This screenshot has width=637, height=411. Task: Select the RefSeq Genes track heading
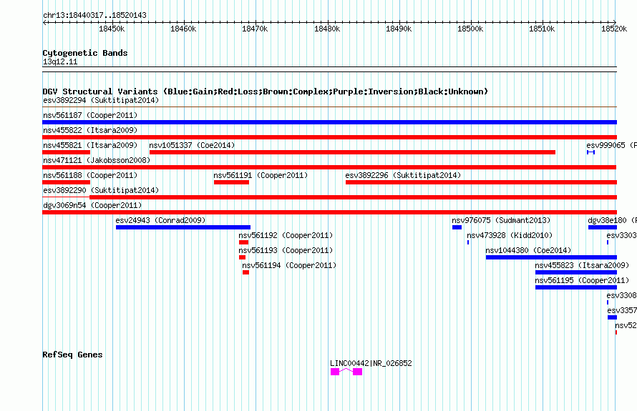click(x=72, y=355)
